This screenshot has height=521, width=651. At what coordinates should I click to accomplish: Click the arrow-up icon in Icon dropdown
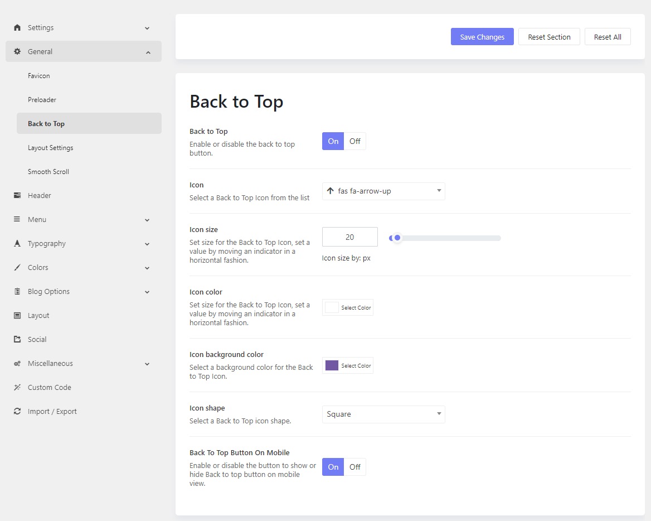coord(330,191)
